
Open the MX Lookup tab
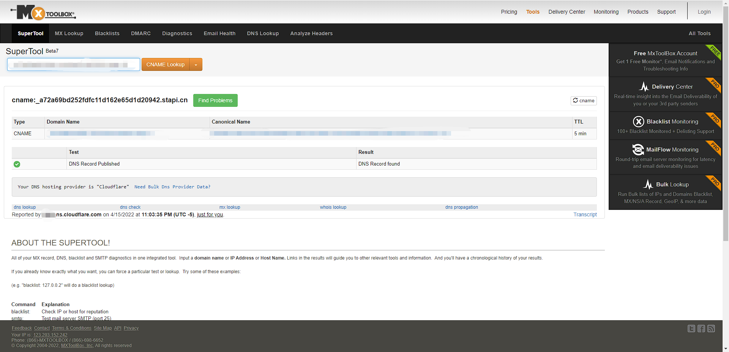pos(69,33)
